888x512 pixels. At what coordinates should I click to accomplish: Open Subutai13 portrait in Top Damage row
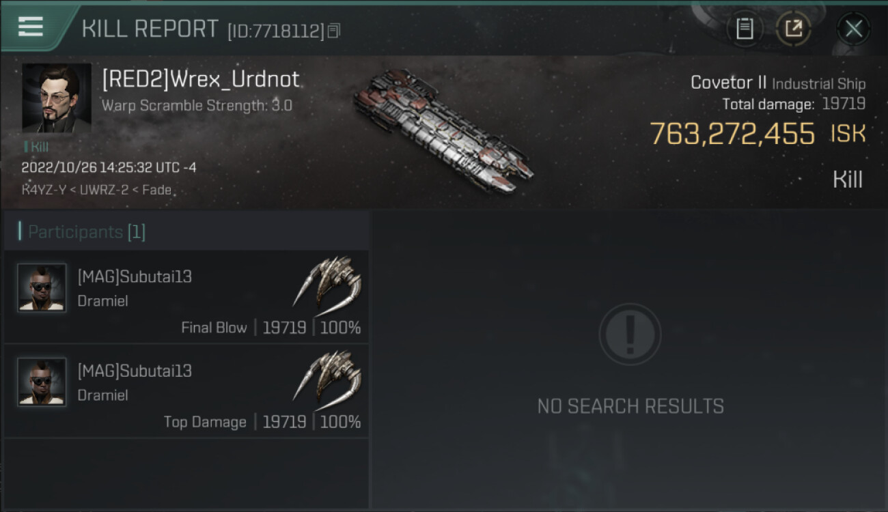click(x=42, y=382)
